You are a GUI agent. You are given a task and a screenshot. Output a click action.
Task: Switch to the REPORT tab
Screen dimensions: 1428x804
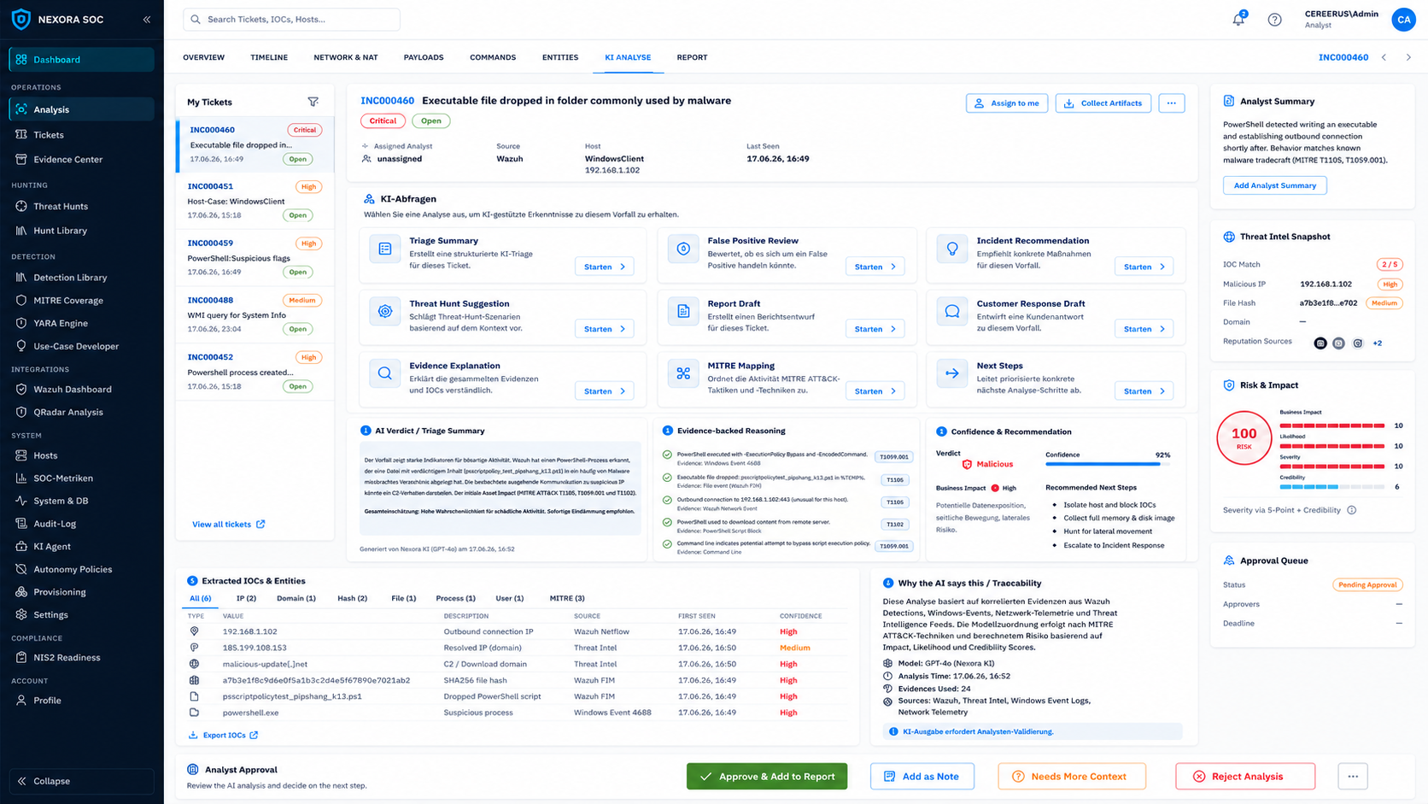[x=692, y=57]
